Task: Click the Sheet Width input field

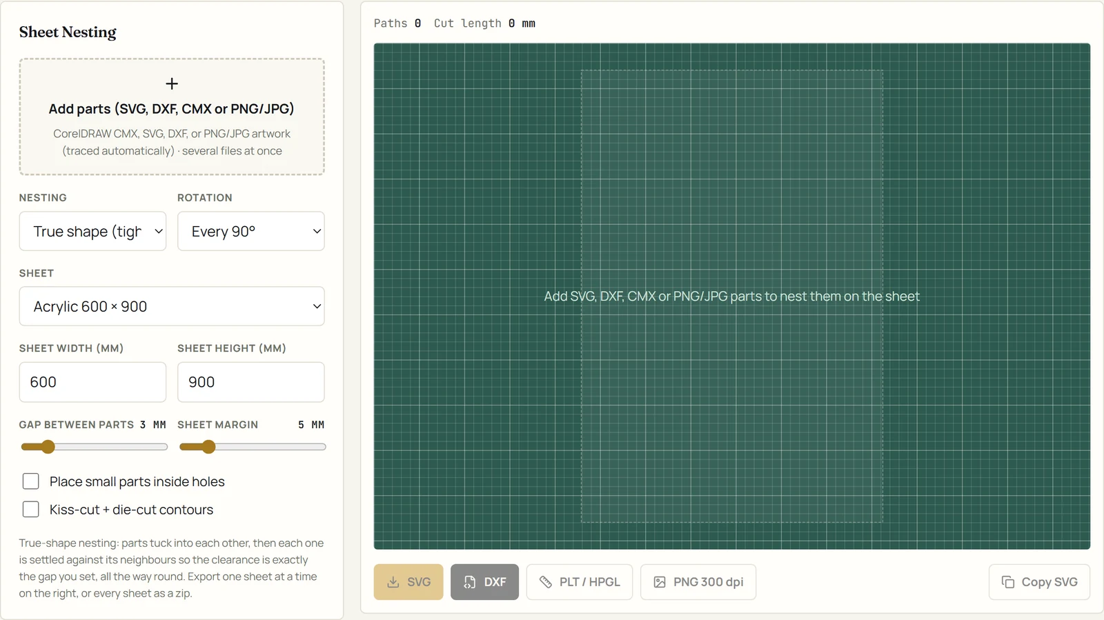Action: click(x=92, y=382)
